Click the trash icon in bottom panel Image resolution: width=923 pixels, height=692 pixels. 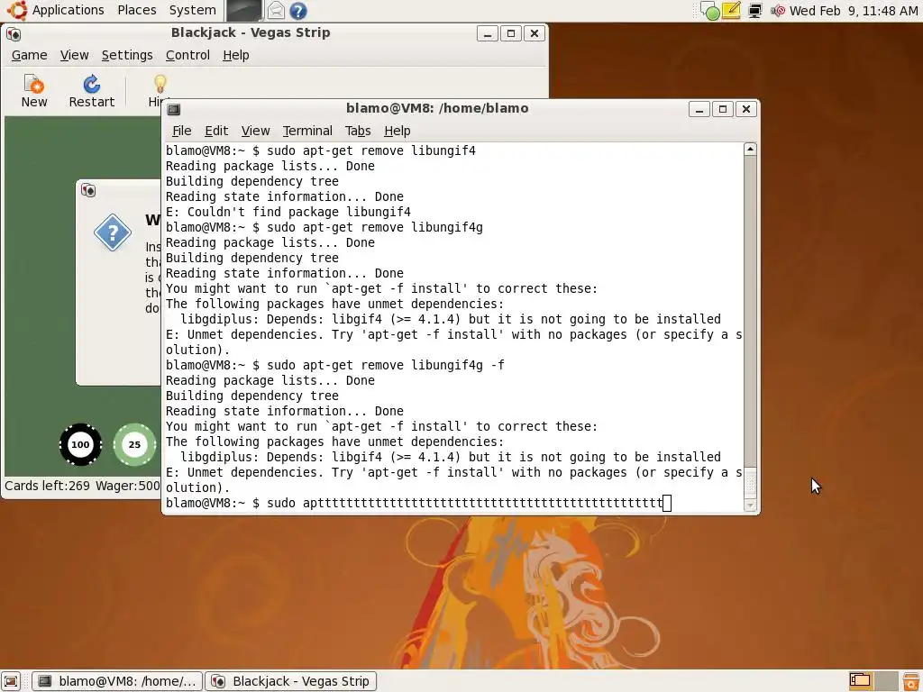coord(910,681)
